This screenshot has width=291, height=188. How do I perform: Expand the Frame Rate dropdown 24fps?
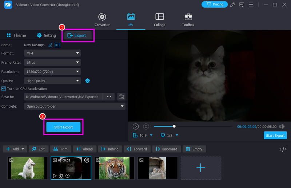tap(52, 62)
